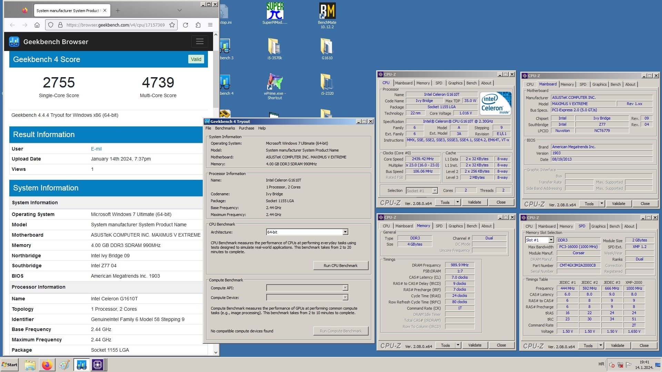Click Validate in the CPU-Z SPD window
Viewport: 662px width, 372px height.
pos(618,346)
